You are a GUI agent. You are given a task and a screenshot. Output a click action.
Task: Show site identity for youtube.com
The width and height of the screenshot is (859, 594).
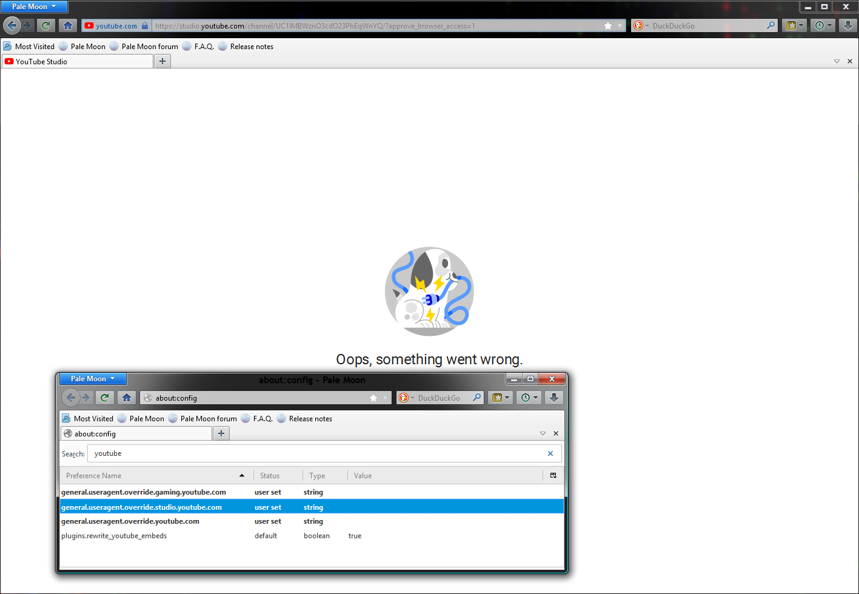pyautogui.click(x=116, y=25)
